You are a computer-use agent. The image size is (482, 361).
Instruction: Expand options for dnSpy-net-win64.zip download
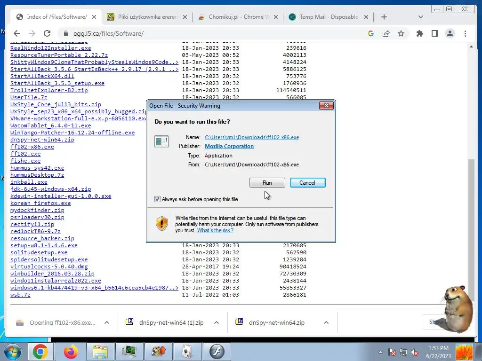point(326,322)
